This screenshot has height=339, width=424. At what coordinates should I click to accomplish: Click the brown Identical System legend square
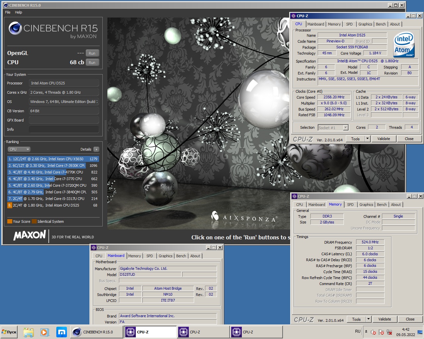pyautogui.click(x=34, y=221)
